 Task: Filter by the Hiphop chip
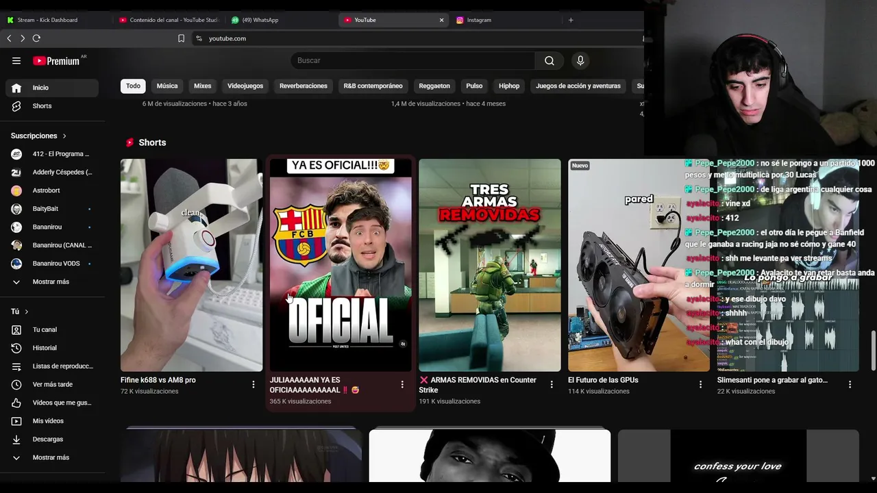click(x=509, y=86)
